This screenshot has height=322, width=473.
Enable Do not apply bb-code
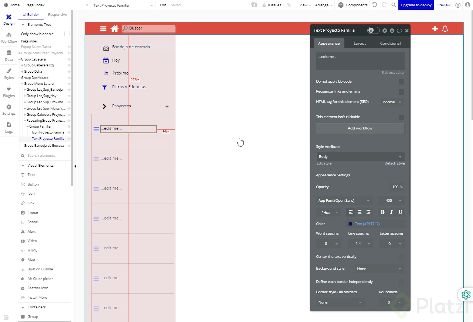(402, 82)
